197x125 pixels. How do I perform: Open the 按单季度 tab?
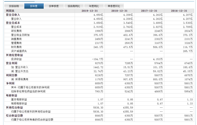pyautogui.click(x=54, y=6)
